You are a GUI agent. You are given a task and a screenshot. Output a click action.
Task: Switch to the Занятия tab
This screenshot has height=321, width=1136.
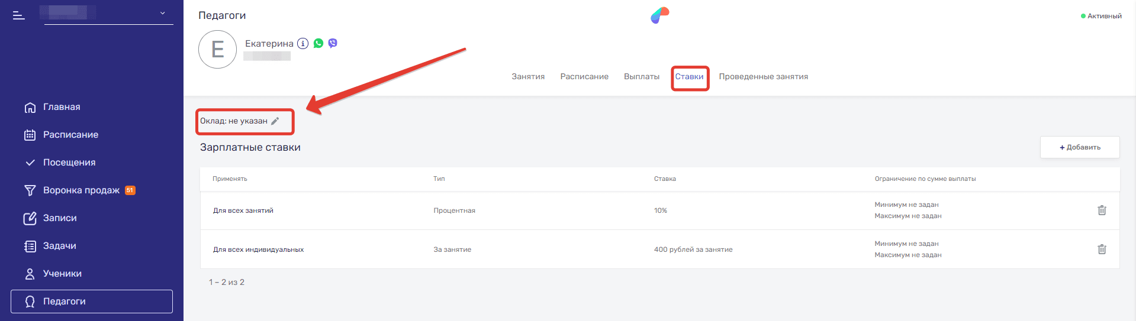[528, 77]
